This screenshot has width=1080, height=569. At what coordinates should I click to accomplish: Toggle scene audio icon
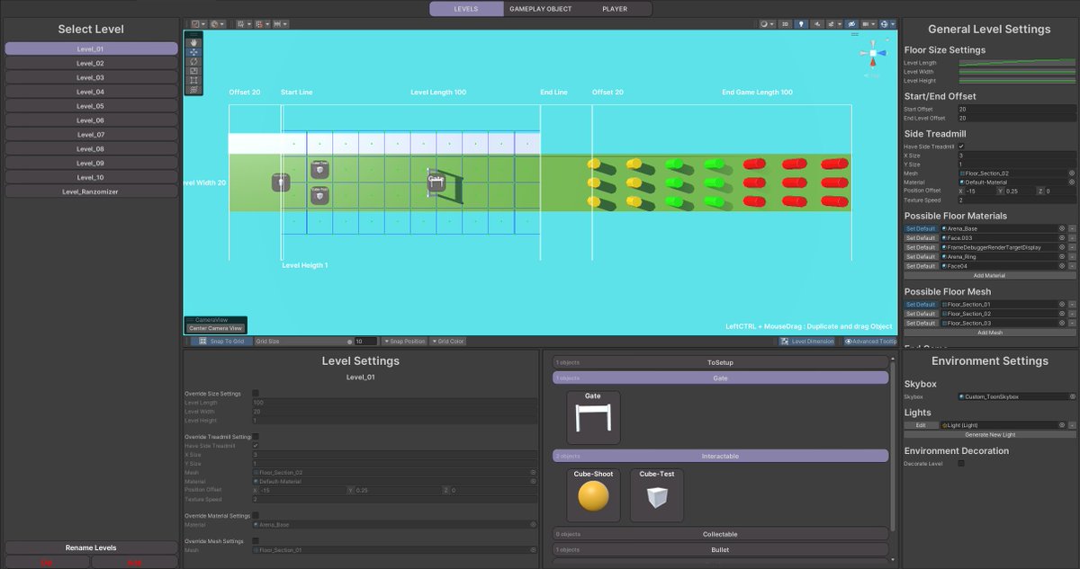(x=817, y=24)
